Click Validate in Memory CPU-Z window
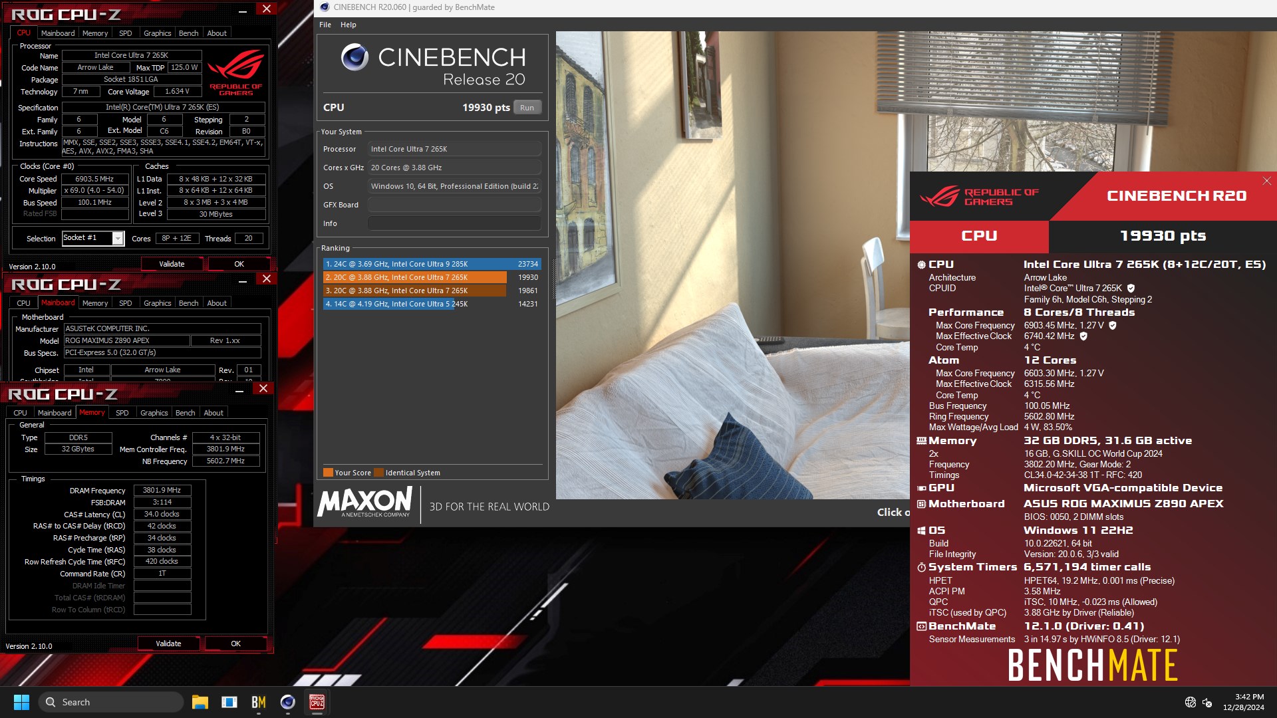Viewport: 1277px width, 718px height. click(168, 644)
